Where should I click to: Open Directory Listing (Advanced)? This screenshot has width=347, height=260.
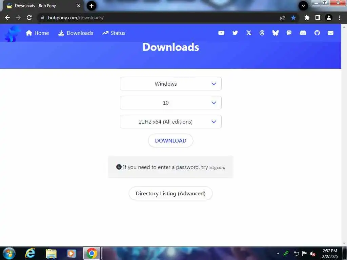coord(171,193)
